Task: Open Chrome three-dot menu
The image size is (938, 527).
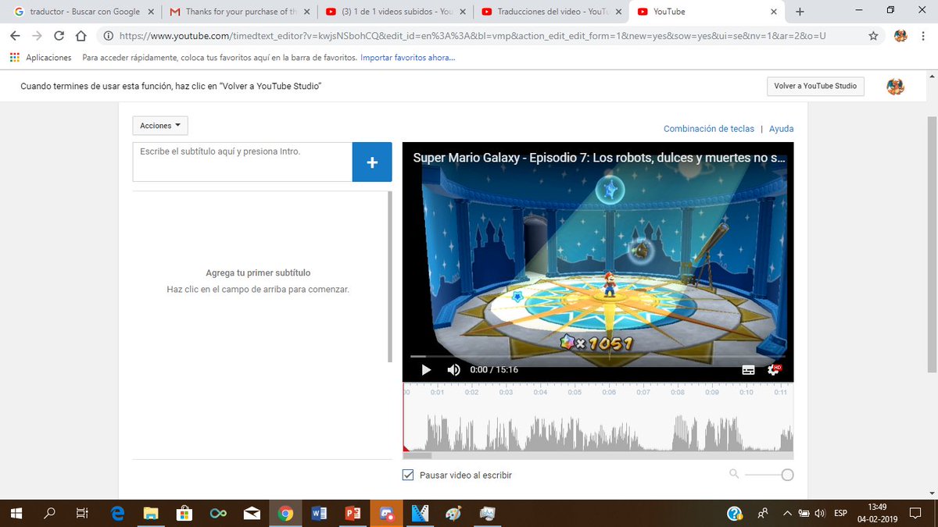Action: 924,36
